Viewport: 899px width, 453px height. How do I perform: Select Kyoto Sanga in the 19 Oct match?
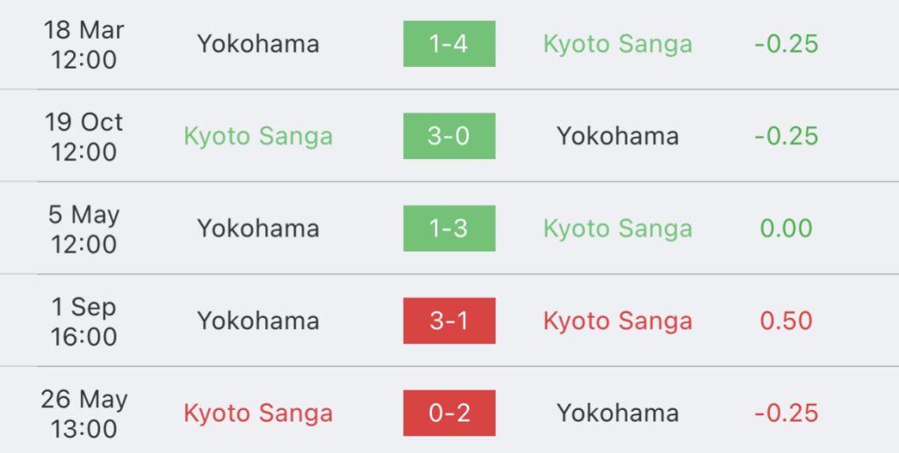[258, 136]
